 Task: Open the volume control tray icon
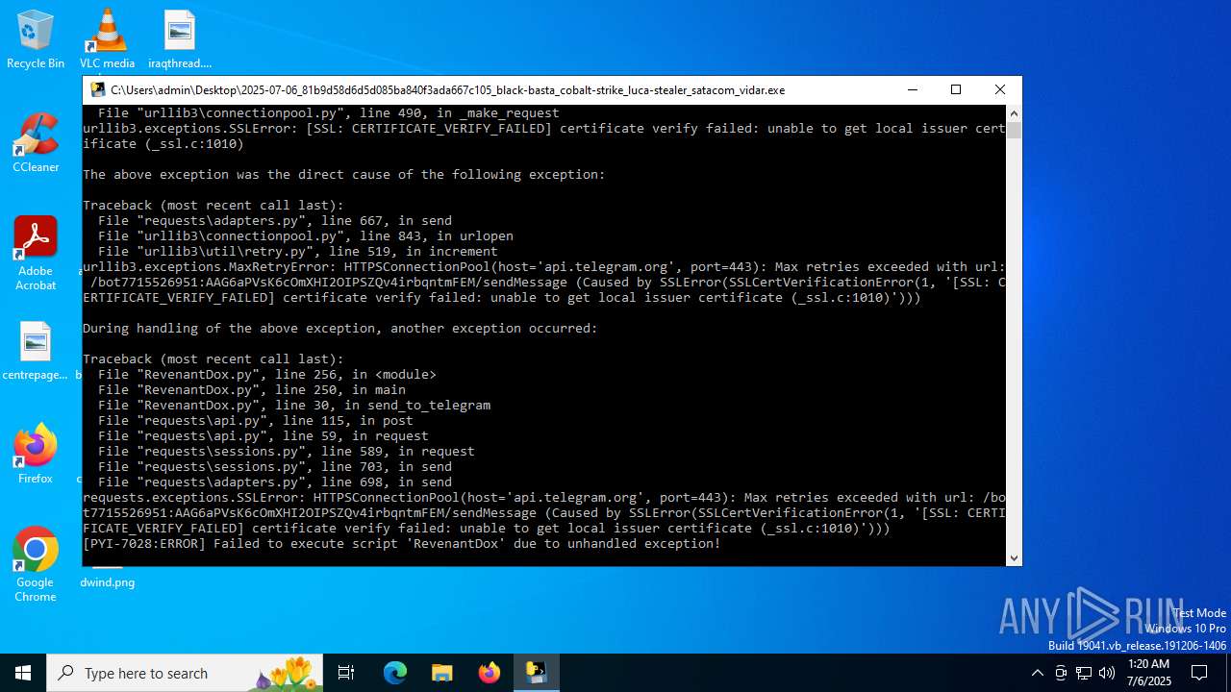1106,673
